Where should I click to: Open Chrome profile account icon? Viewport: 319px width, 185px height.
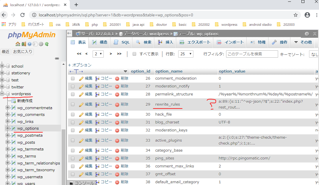(307, 15)
